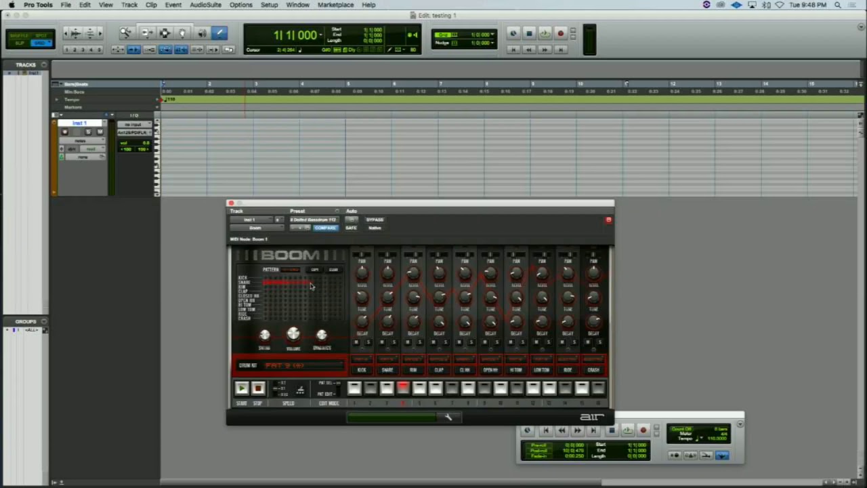Select the Selector tool in toolbar
This screenshot has height=488, width=867.
[x=165, y=33]
